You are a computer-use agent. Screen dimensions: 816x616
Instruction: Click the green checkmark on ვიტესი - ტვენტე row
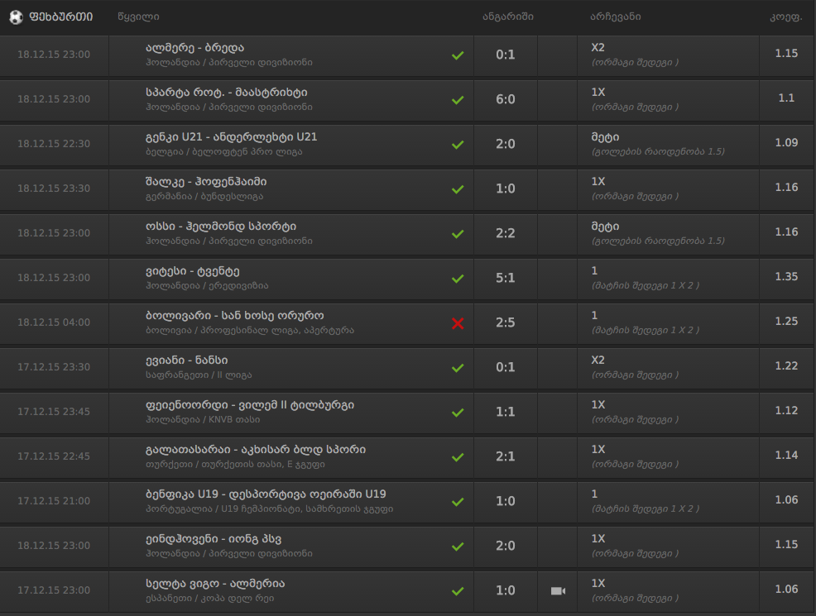coord(458,279)
